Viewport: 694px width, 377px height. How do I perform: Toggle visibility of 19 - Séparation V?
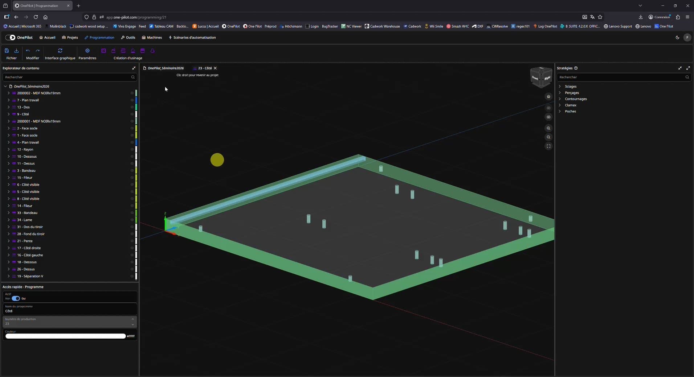(x=132, y=276)
